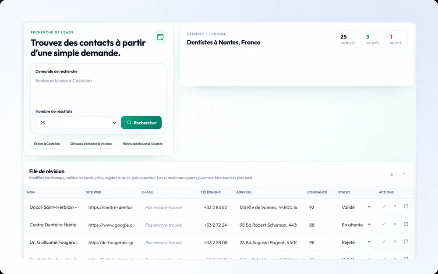Image resolution: width=438 pixels, height=274 pixels.
Task: Click the 1 Rejeté stat card
Action: coord(397,39)
